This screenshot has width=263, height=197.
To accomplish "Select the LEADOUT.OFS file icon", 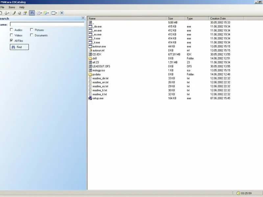I will click(90, 66).
